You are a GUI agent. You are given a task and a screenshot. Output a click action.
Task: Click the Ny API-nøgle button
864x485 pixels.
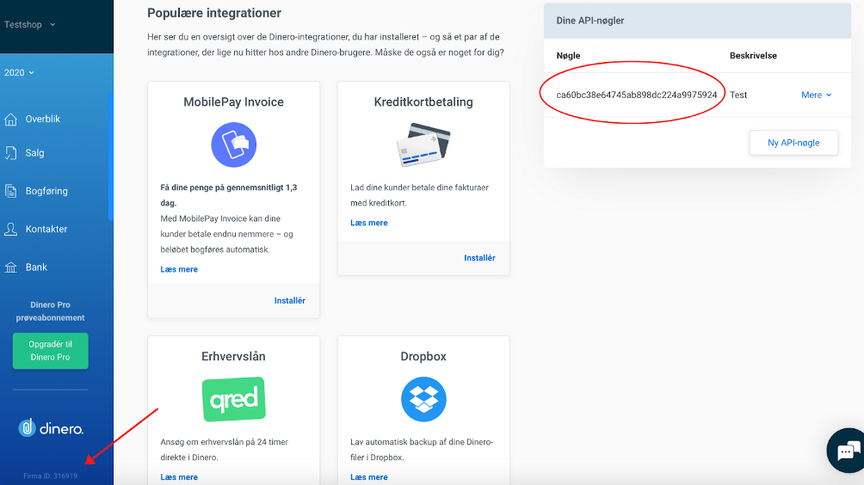793,143
